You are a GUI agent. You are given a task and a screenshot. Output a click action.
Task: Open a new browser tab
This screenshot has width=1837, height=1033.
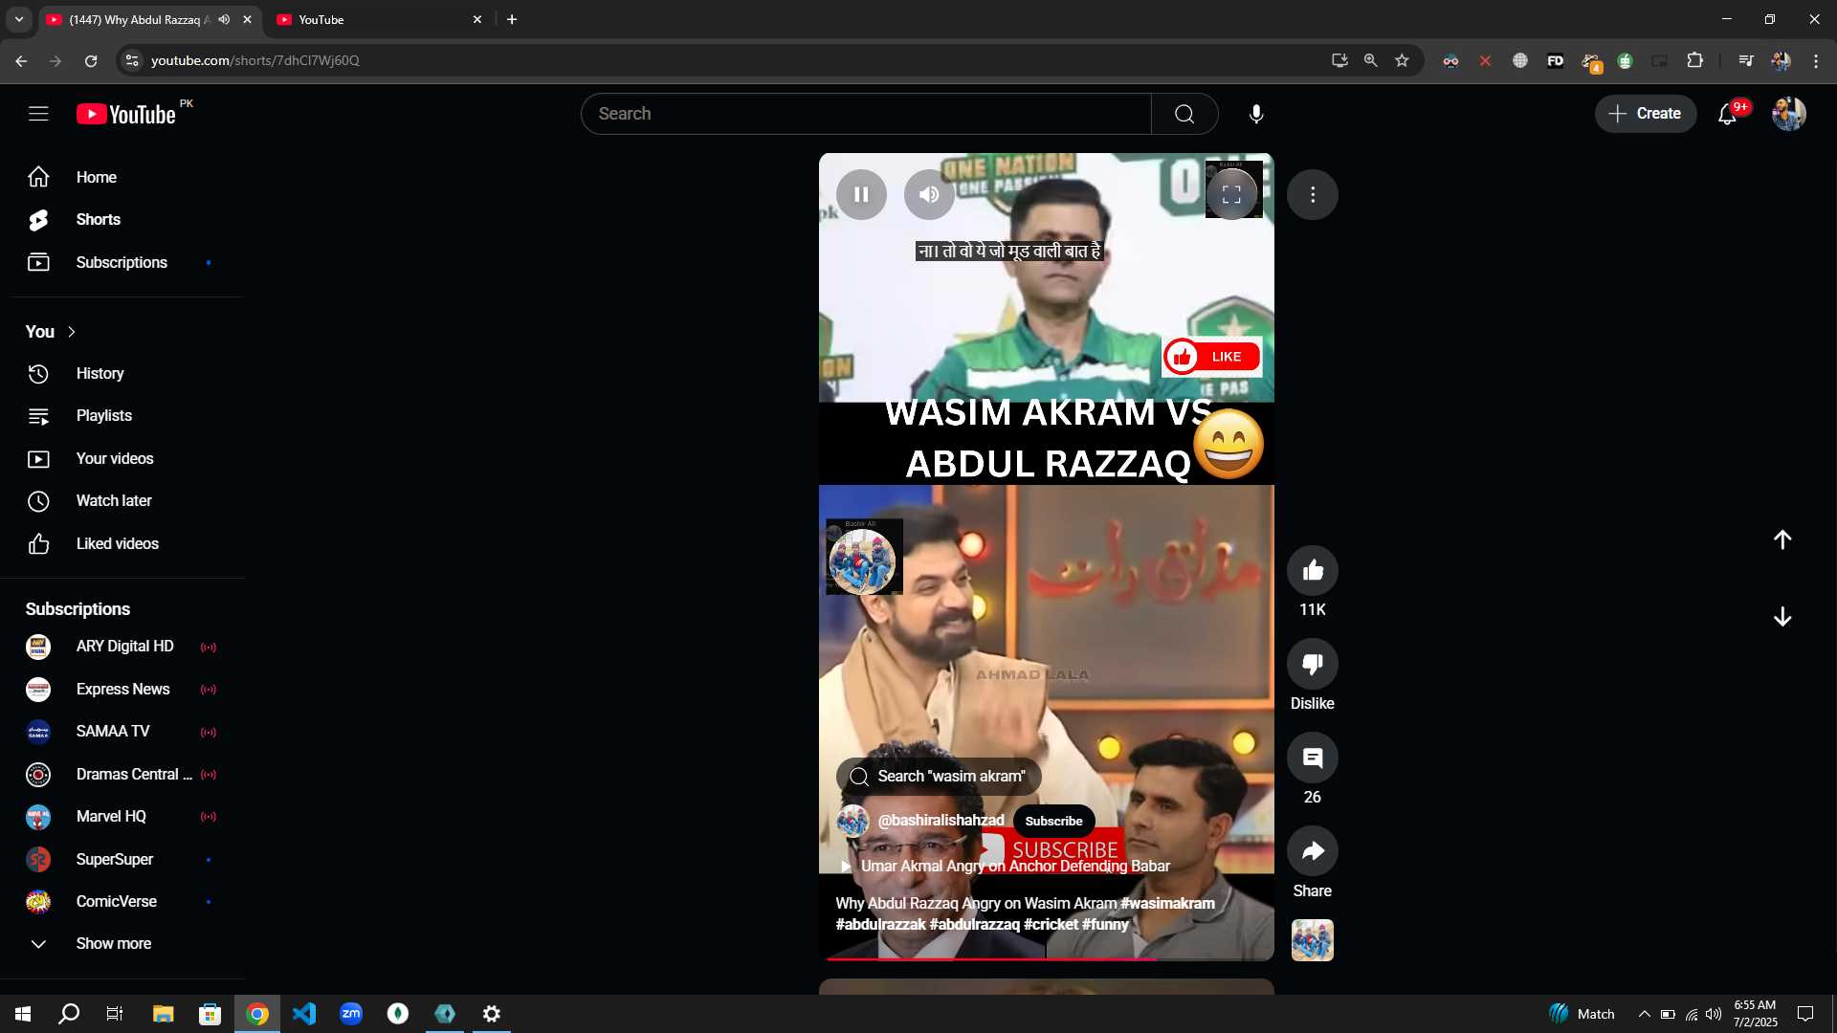coord(512,19)
